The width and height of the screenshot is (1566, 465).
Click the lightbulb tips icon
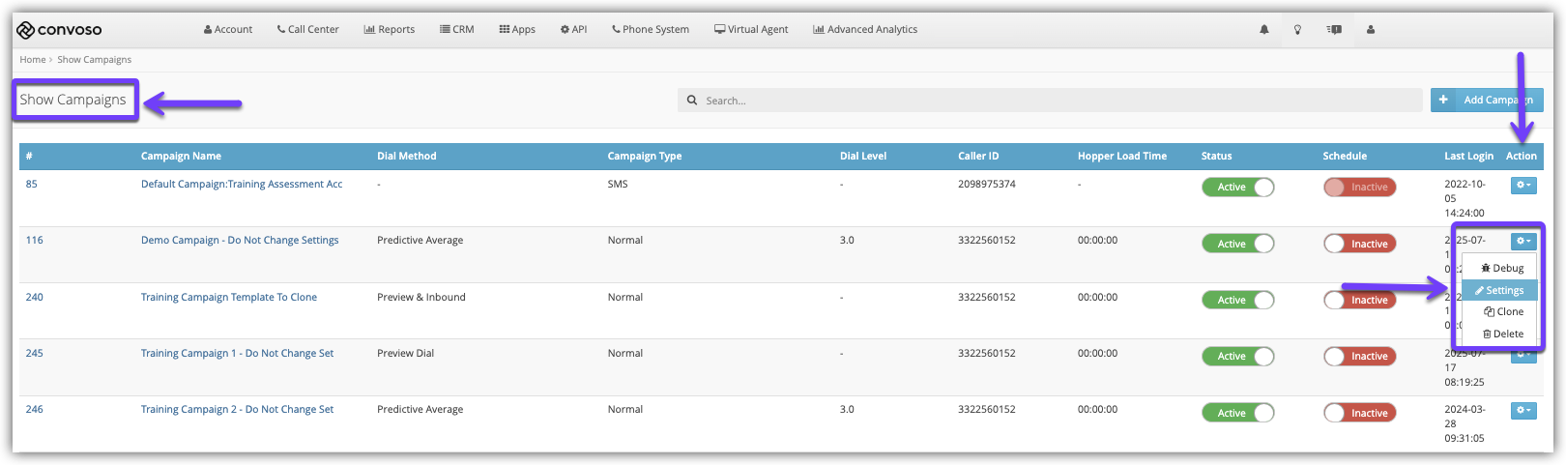(x=1297, y=30)
